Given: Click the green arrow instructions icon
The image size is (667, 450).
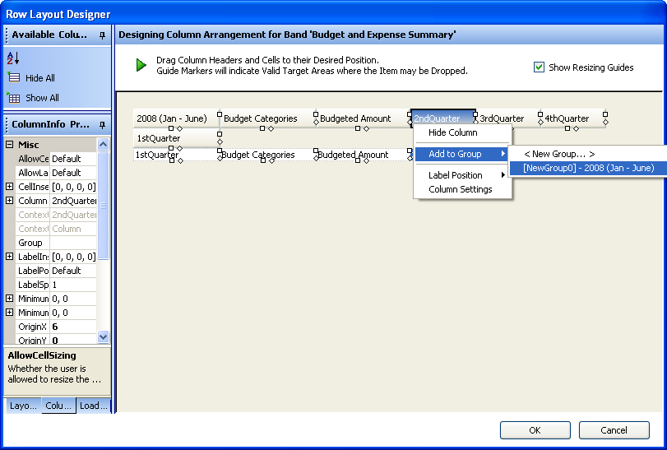Looking at the screenshot, I should [x=141, y=65].
